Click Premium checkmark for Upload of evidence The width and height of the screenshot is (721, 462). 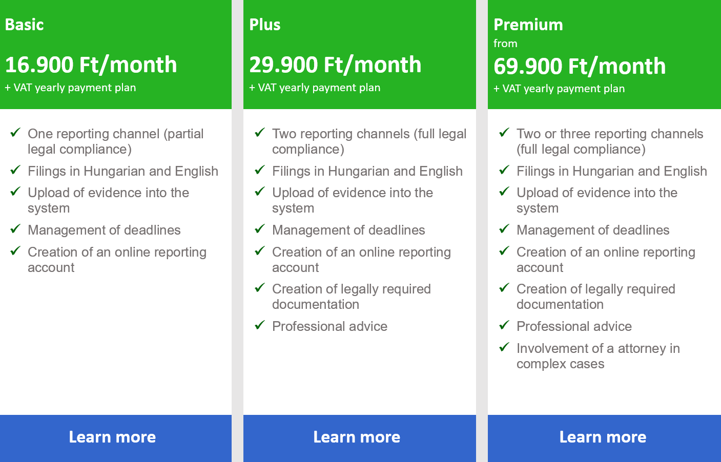pos(504,192)
